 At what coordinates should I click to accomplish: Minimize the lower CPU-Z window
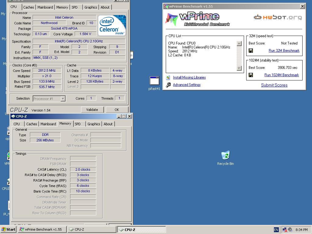119,116
